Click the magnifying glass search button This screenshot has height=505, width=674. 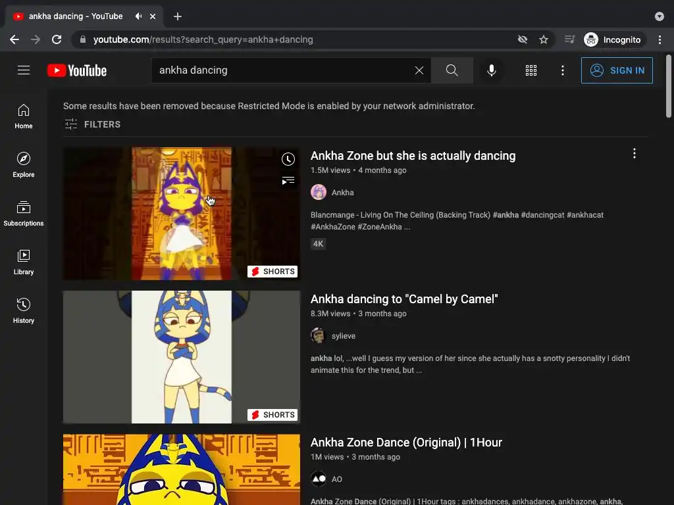[x=452, y=70]
